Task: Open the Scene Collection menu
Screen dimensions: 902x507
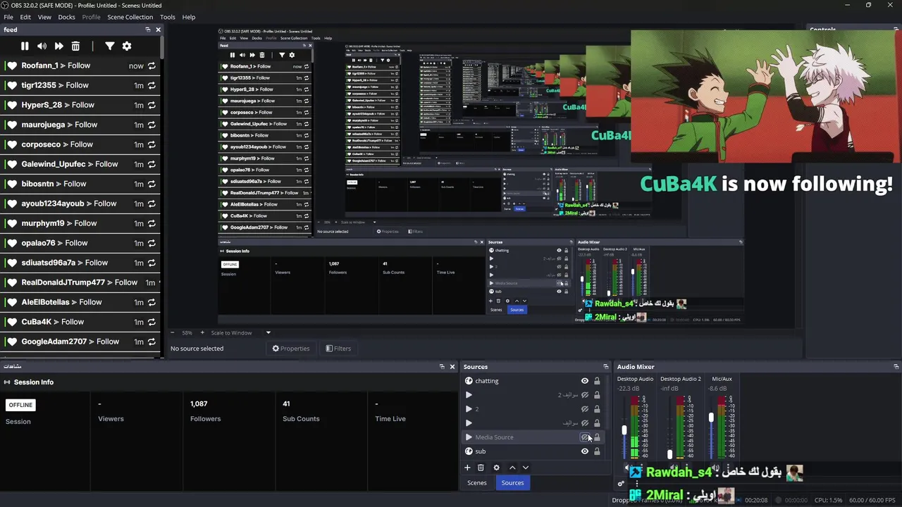Action: point(130,17)
